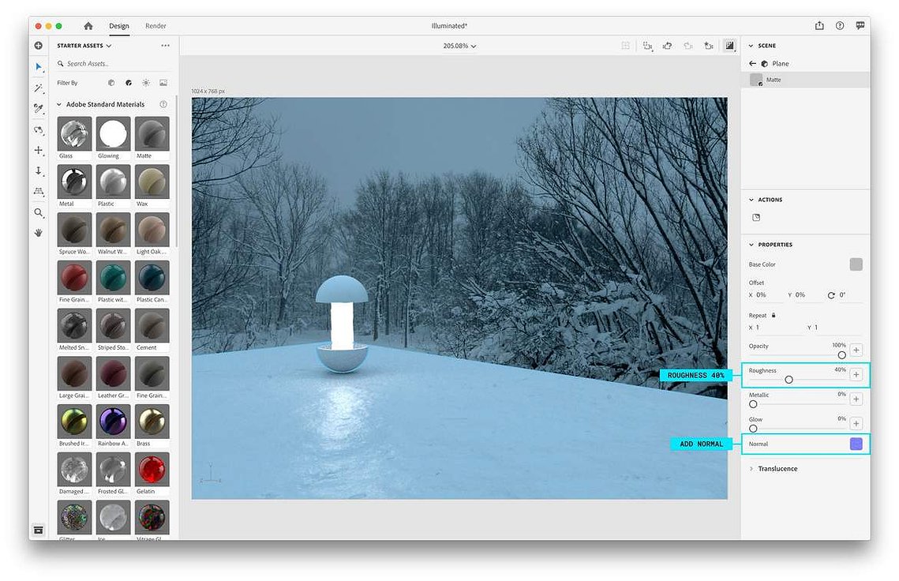Toggle the images filter icon
Image resolution: width=899 pixels, height=581 pixels.
(x=163, y=83)
